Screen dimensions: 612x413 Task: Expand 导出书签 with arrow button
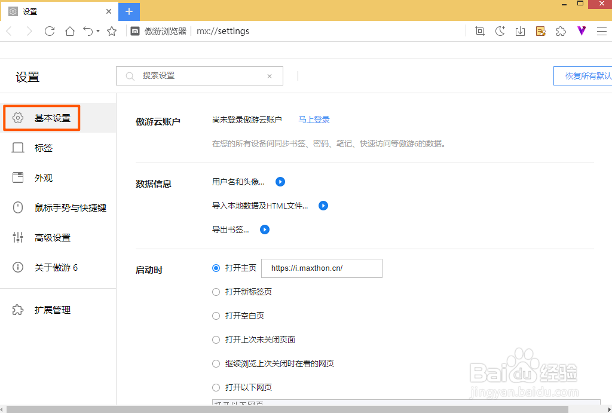click(x=265, y=230)
